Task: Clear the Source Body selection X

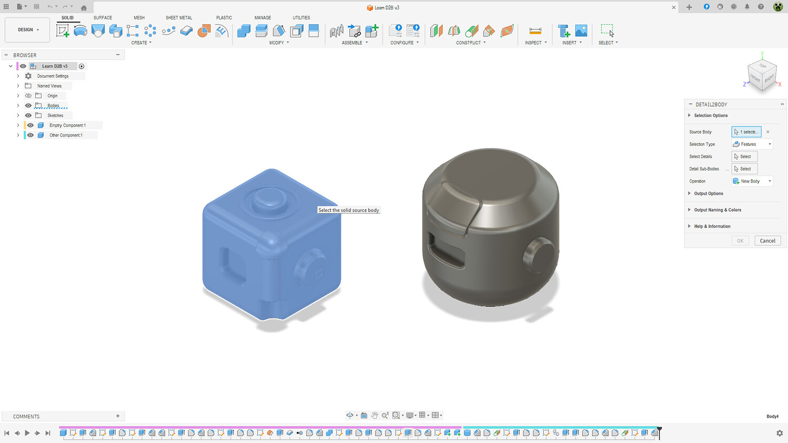Action: (x=768, y=132)
